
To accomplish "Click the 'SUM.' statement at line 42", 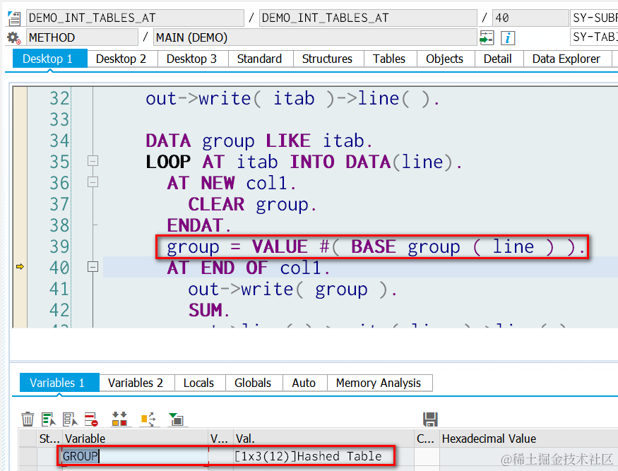I will click(209, 311).
